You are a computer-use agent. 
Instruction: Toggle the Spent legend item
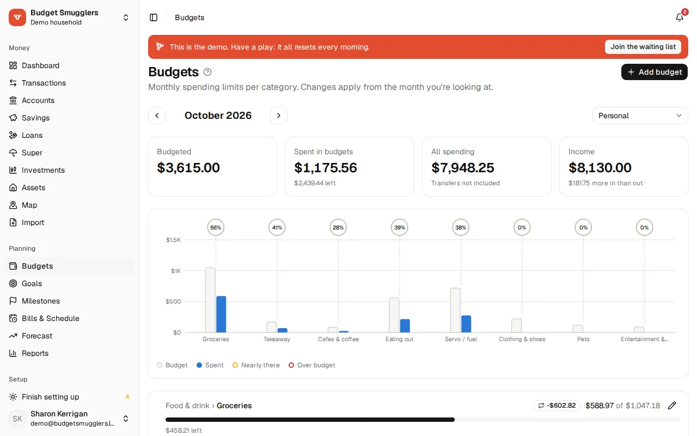210,365
